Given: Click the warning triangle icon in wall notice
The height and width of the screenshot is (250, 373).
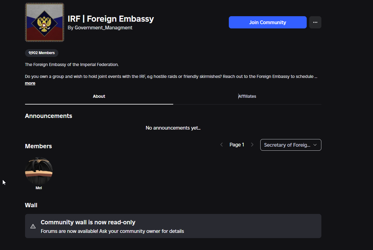Looking at the screenshot, I should click(33, 226).
